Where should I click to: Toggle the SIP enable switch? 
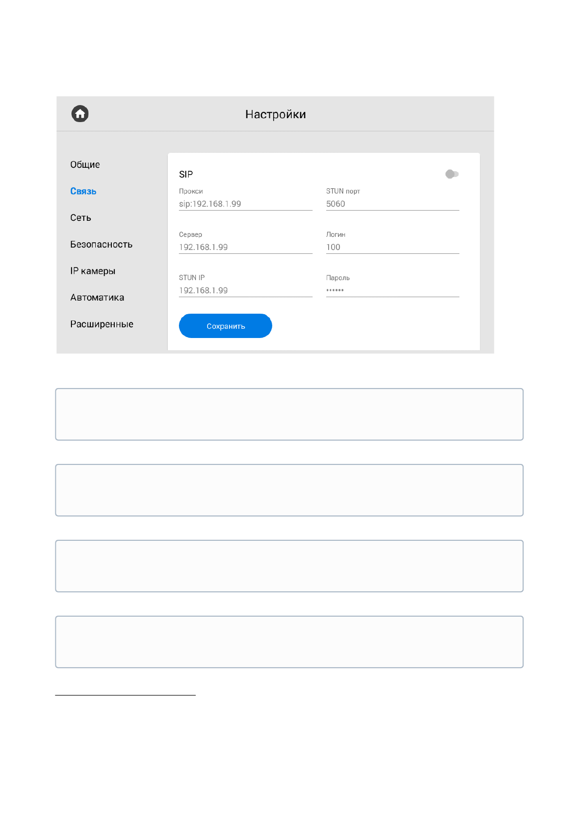(x=452, y=174)
